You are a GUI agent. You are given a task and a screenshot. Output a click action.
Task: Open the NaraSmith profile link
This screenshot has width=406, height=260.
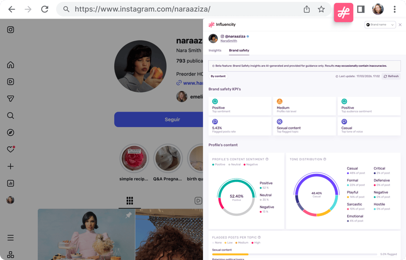click(x=229, y=41)
